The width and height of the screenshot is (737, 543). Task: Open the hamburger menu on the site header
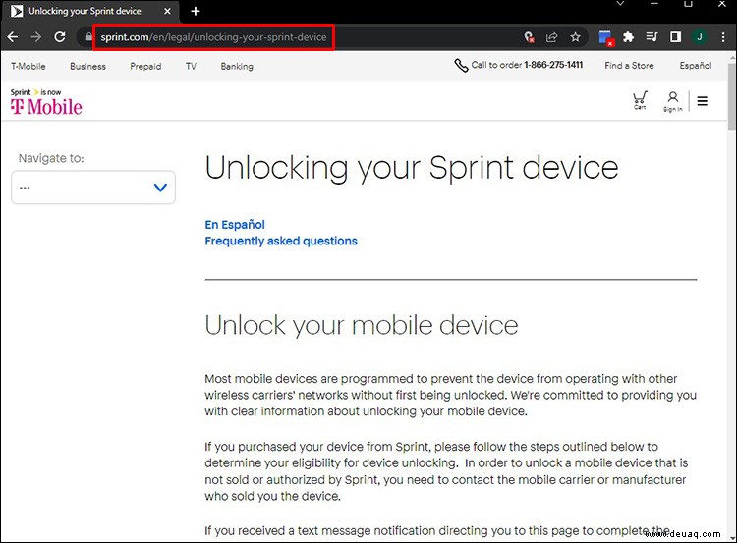703,101
